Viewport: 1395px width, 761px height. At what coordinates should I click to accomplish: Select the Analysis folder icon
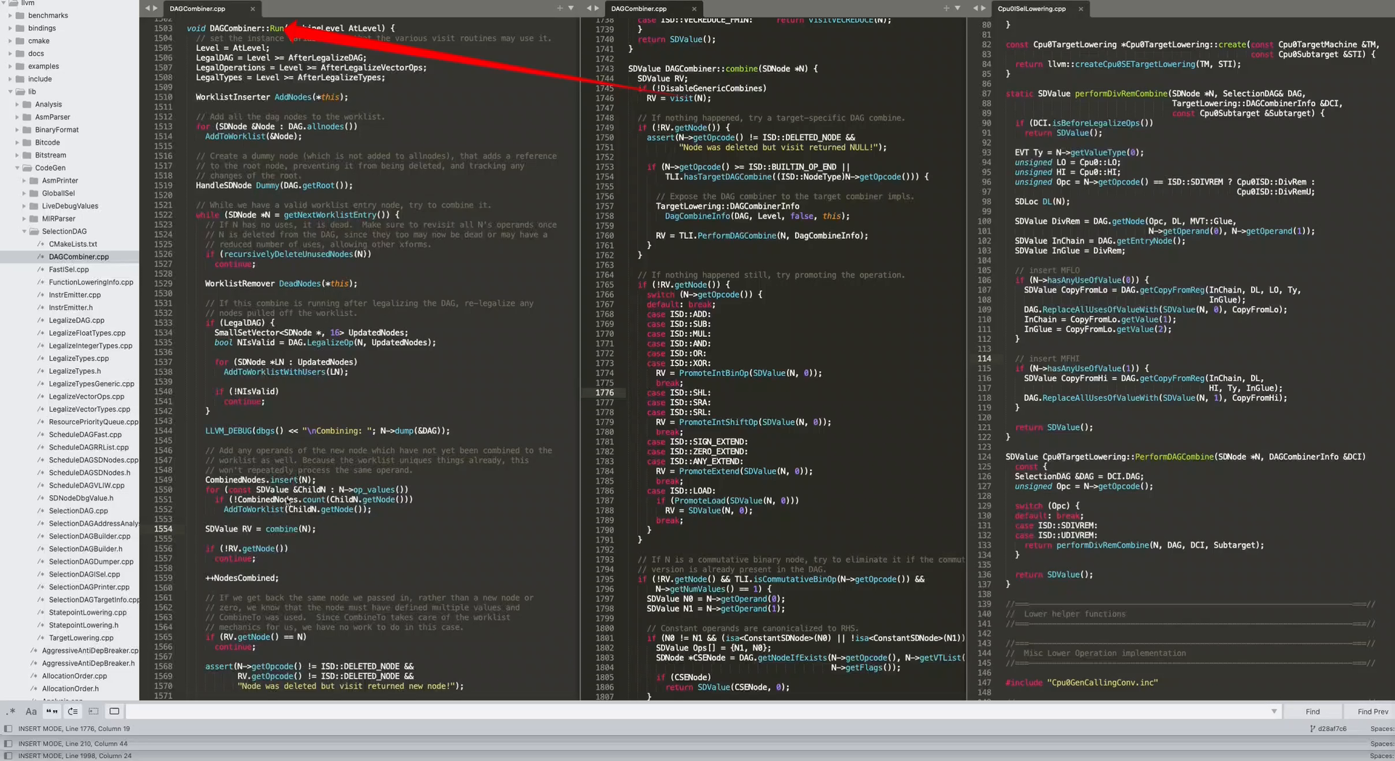pyautogui.click(x=27, y=105)
